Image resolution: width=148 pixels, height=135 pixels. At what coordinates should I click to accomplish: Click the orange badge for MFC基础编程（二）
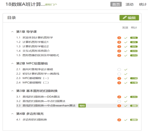pos(119,83)
